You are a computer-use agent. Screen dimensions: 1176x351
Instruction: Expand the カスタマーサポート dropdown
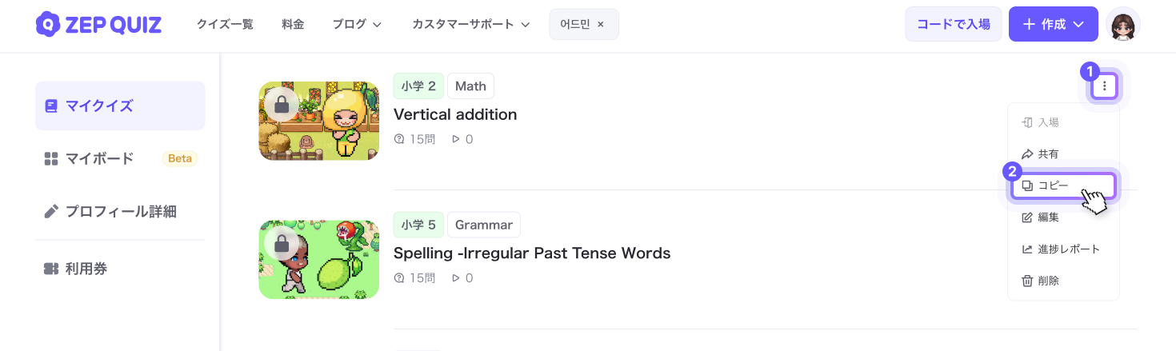point(471,25)
